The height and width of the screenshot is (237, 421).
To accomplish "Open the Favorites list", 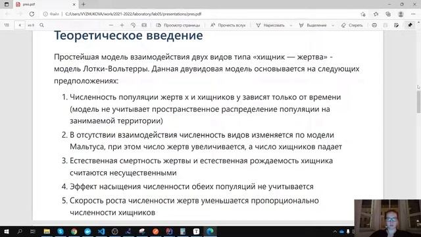I will [x=376, y=14].
